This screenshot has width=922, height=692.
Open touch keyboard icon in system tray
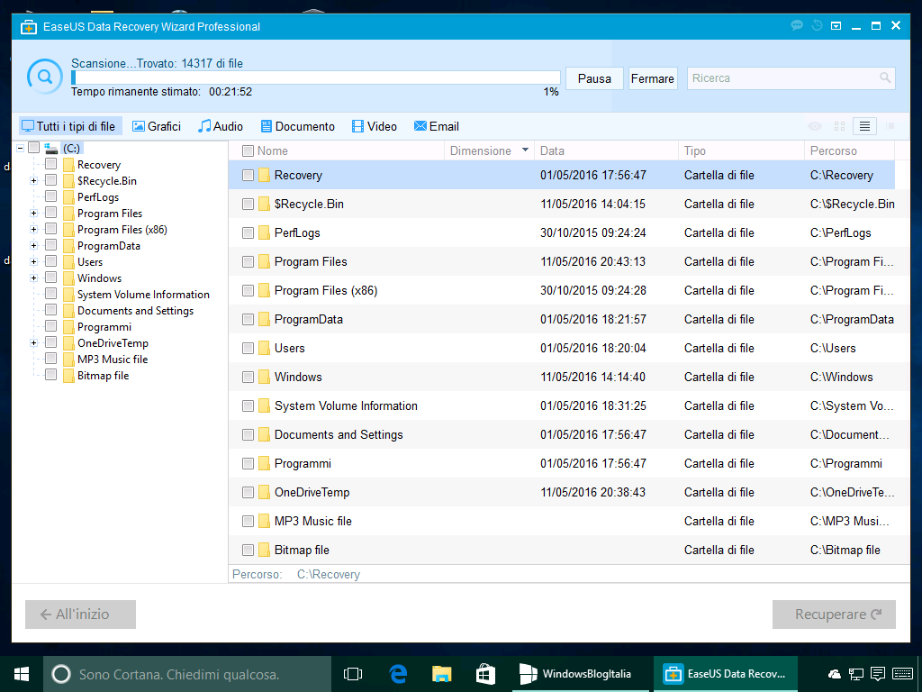pos(902,674)
